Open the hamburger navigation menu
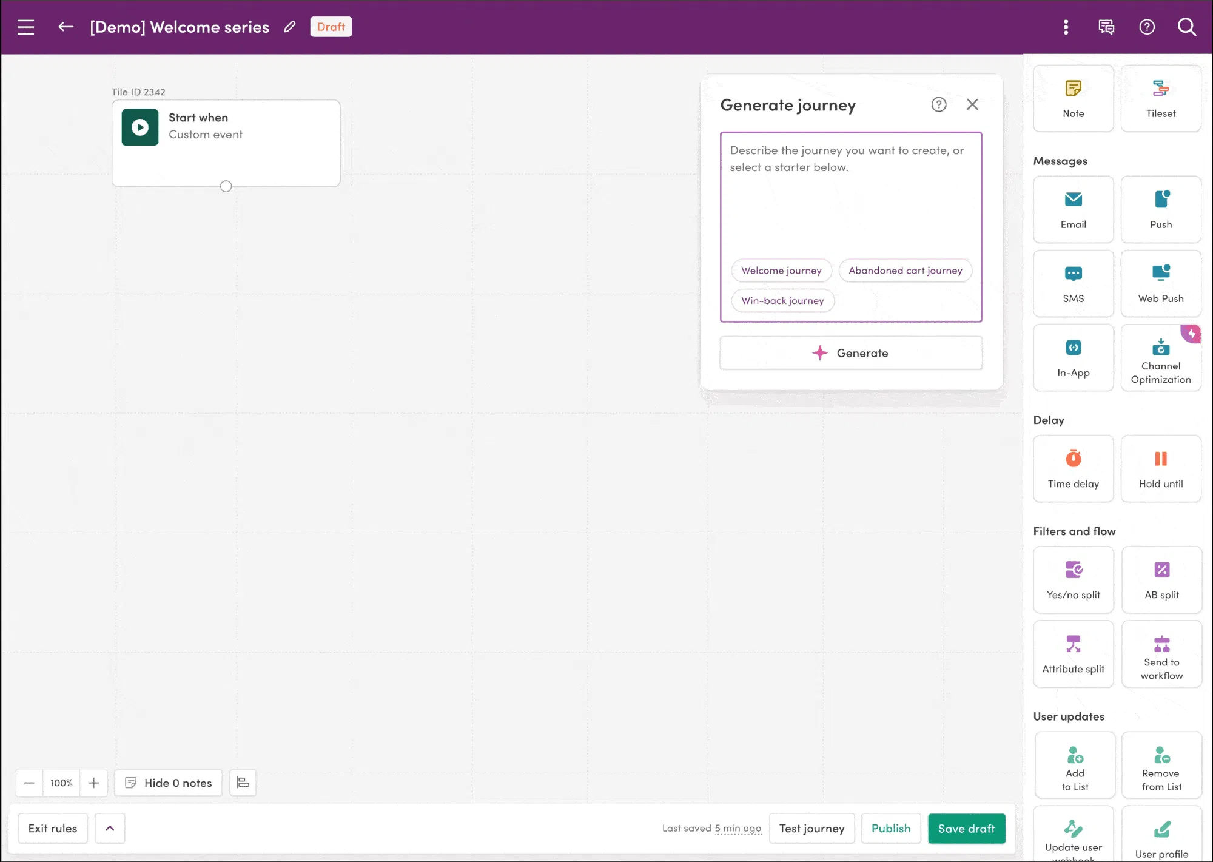Viewport: 1213px width, 862px height. click(25, 27)
